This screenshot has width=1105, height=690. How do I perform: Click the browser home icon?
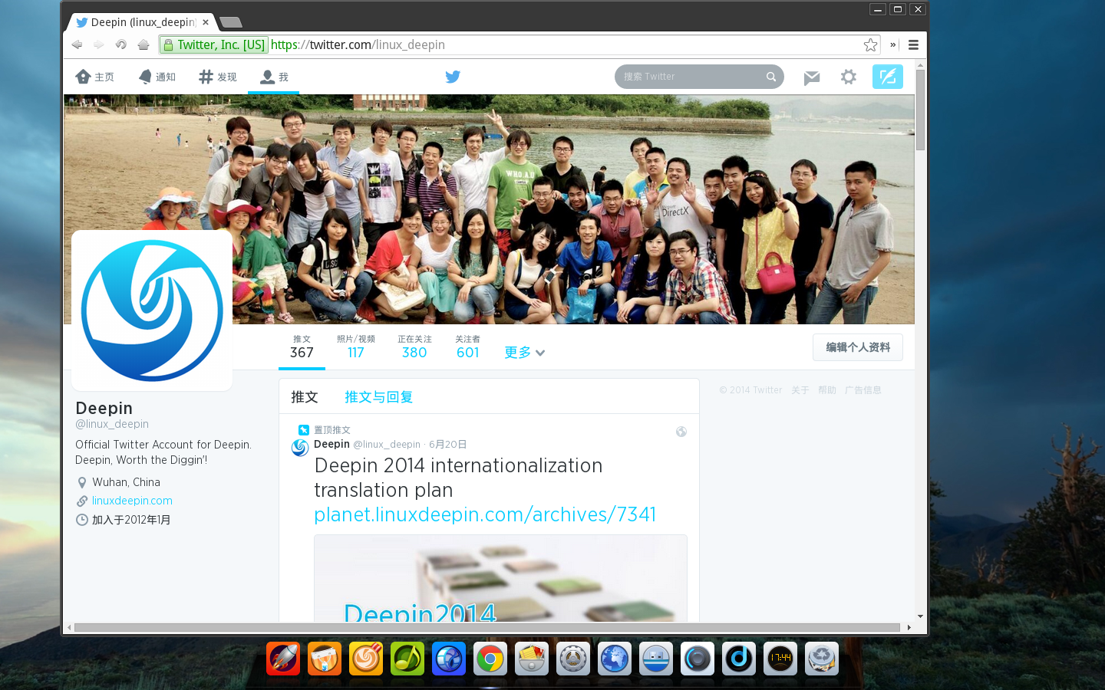point(143,44)
